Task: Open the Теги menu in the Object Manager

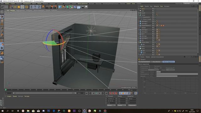Action: pos(161,6)
